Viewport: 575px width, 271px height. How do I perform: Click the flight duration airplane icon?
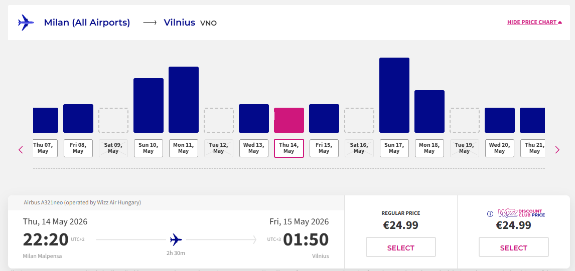point(176,239)
